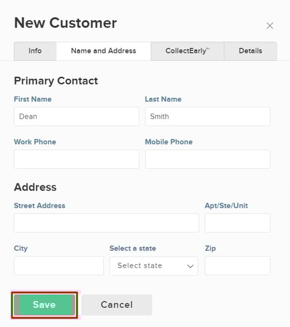Click the First Name field containing Dean
The width and height of the screenshot is (290, 327).
click(x=77, y=116)
